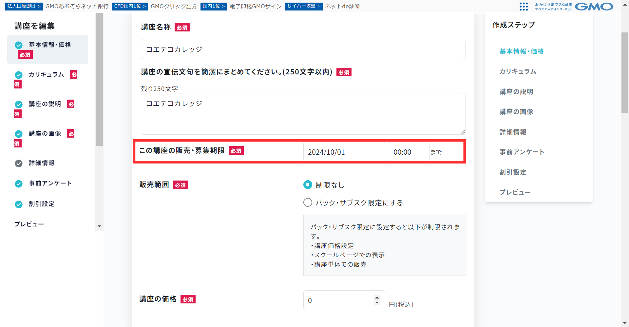Screen dimensions: 629x327
Task: Click the GMO logo in header
Action: point(594,7)
